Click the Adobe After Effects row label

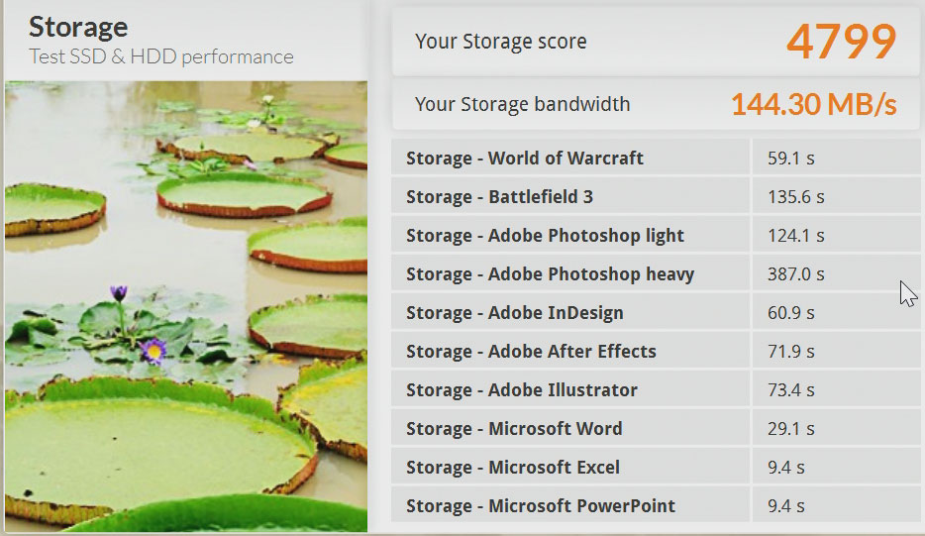[x=531, y=352]
